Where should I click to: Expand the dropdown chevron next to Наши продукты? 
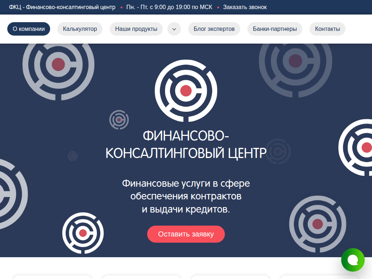(174, 29)
